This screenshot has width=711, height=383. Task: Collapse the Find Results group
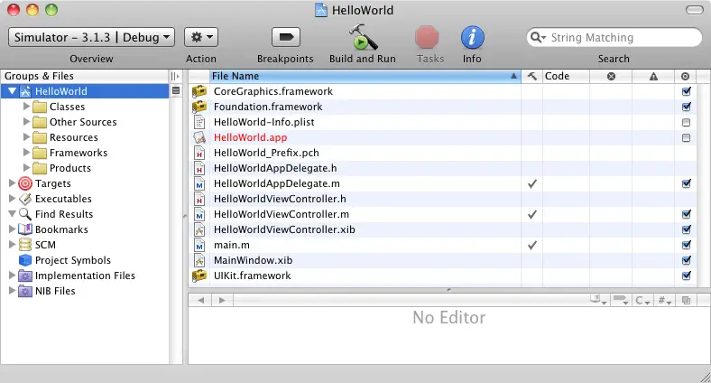(x=13, y=214)
